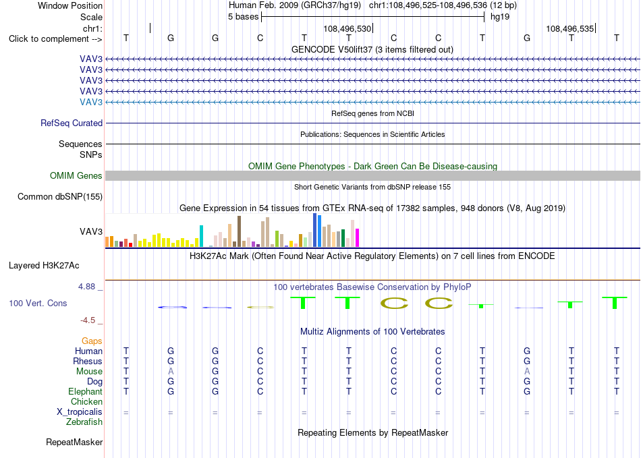Select the Elephant alignment row label
The image size is (641, 458).
click(86, 391)
